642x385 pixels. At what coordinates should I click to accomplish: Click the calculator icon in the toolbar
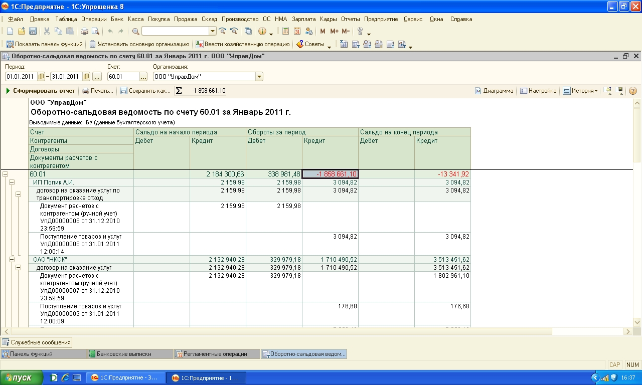point(285,31)
